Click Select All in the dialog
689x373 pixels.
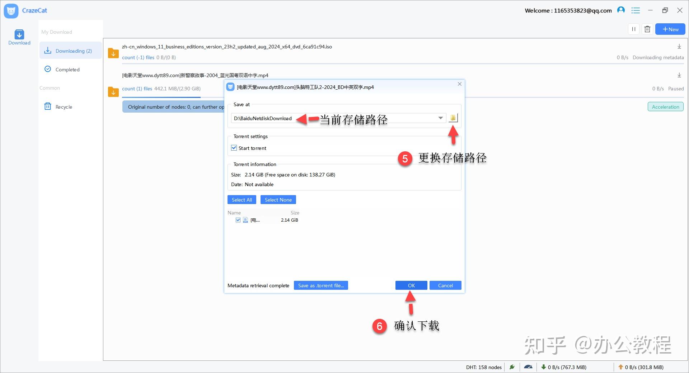click(x=242, y=200)
